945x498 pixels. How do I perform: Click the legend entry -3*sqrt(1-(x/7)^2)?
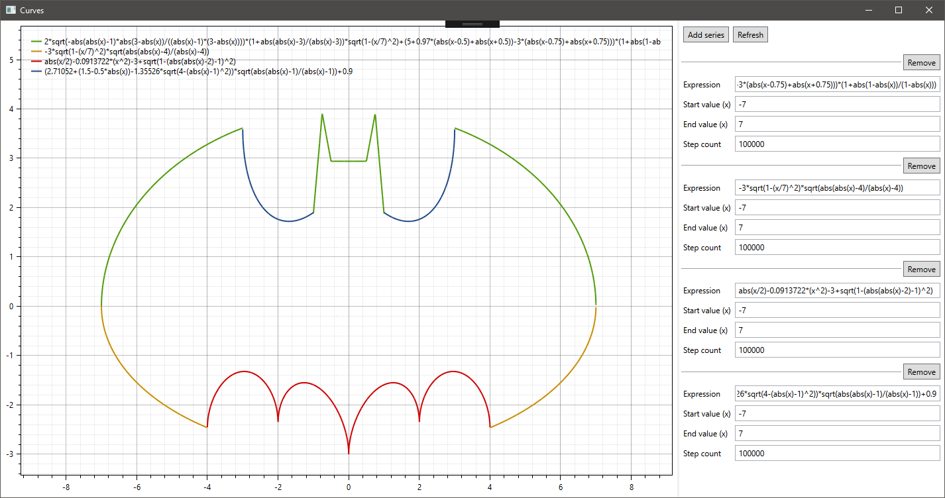(x=127, y=51)
